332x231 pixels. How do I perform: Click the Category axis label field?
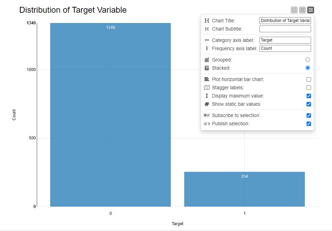point(285,40)
